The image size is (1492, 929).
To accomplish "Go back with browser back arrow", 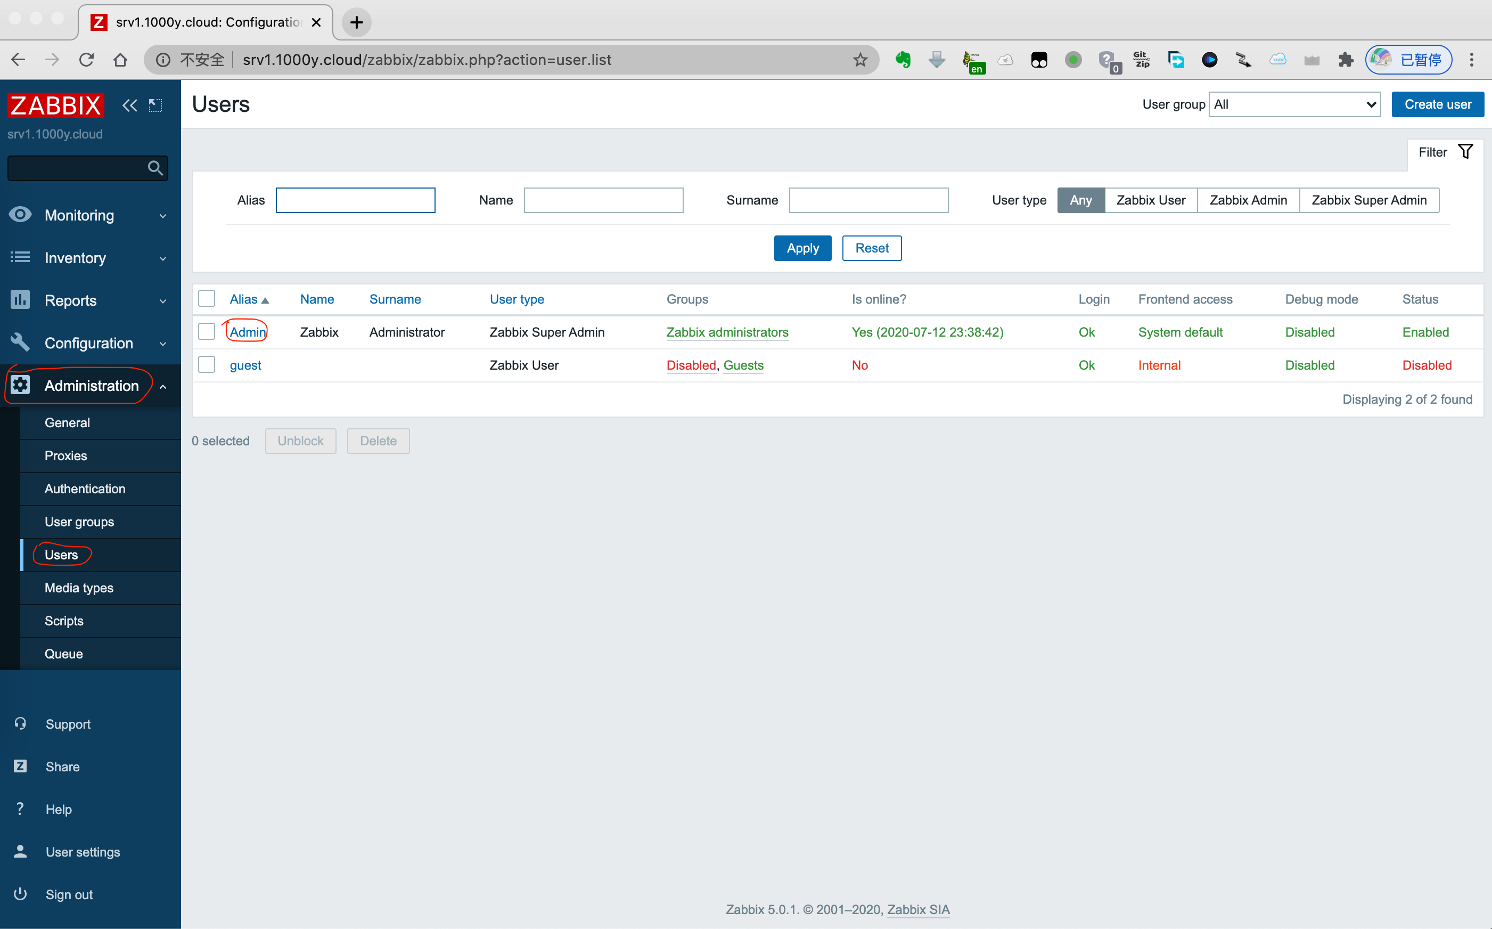I will [x=19, y=60].
